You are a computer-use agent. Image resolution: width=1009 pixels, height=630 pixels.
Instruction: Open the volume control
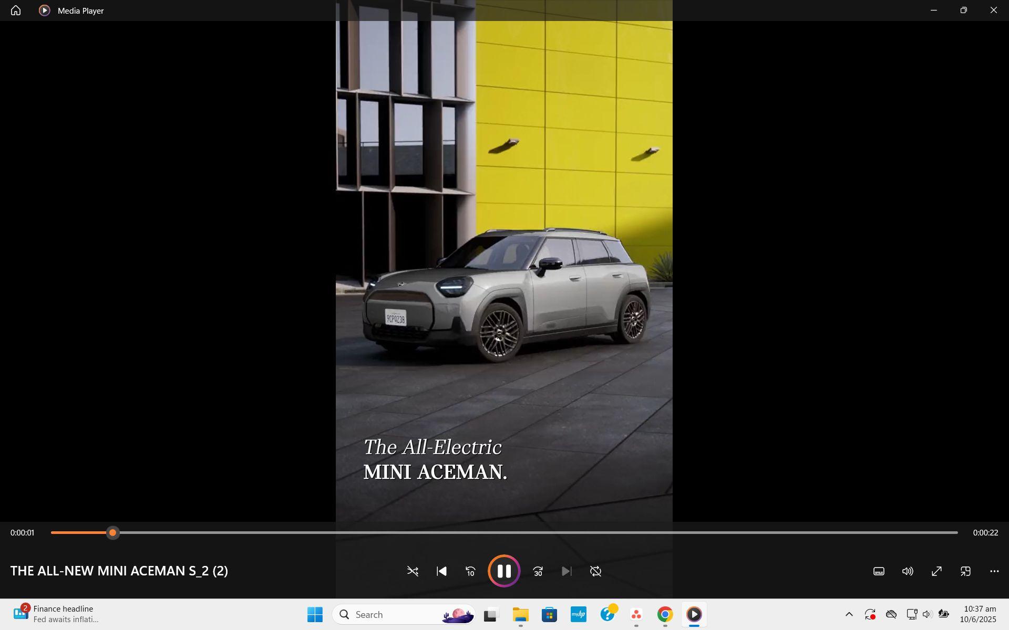(908, 571)
